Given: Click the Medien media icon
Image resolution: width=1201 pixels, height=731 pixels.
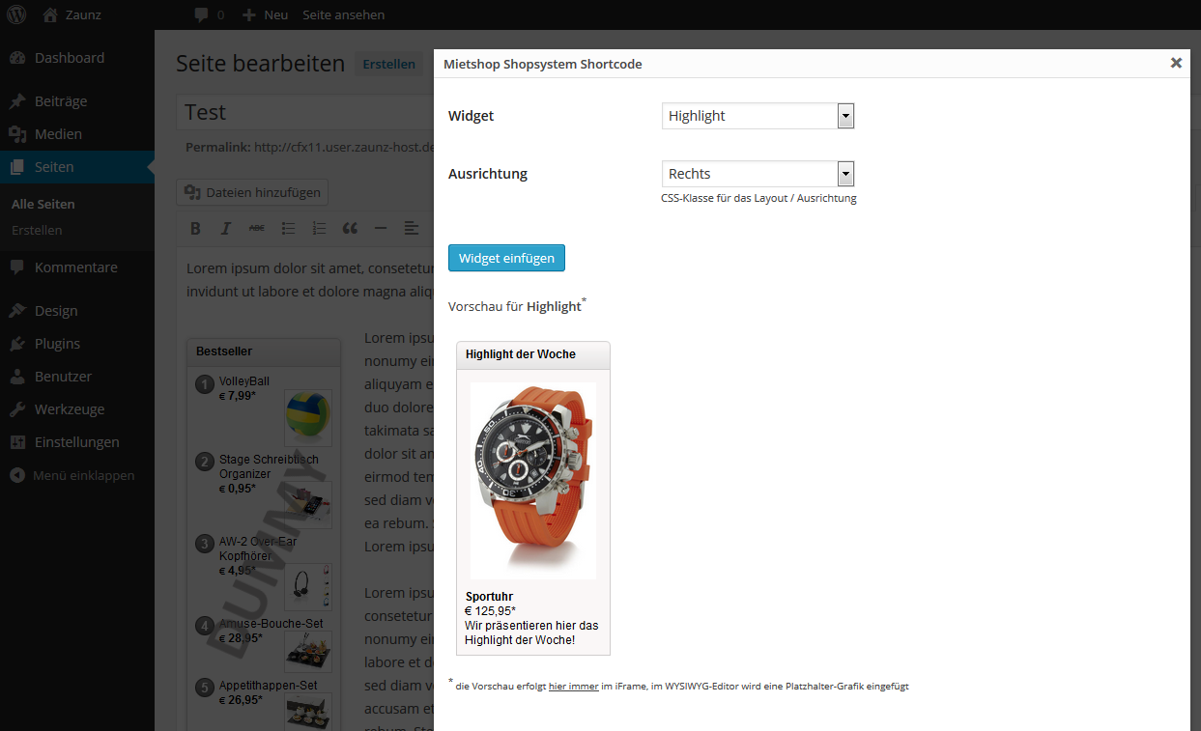Looking at the screenshot, I should pyautogui.click(x=17, y=134).
